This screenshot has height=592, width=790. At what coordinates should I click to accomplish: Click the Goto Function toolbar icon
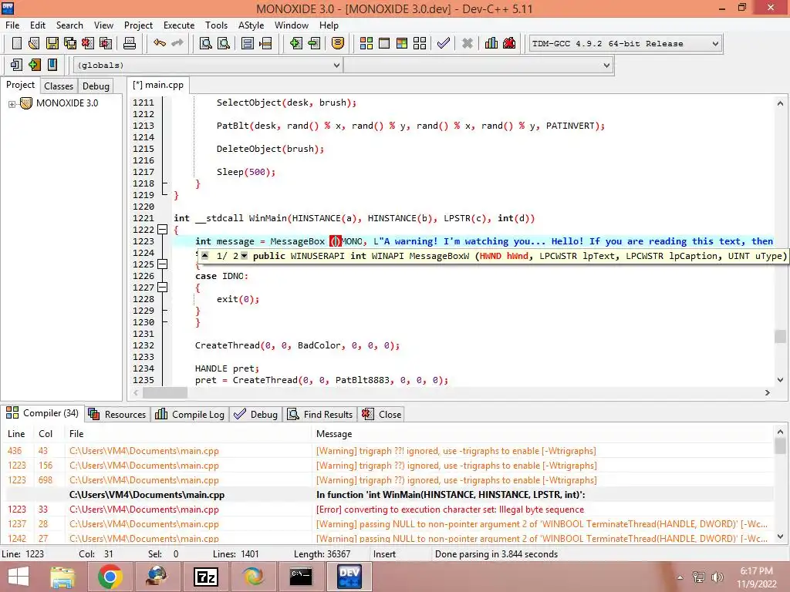click(x=248, y=43)
